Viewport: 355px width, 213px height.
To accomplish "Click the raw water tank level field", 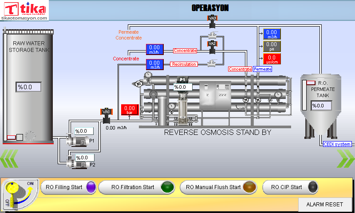I will pos(28,87).
